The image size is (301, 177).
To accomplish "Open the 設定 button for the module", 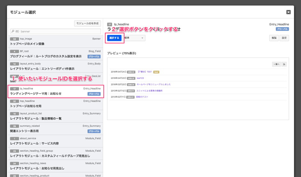I will pos(284,38).
